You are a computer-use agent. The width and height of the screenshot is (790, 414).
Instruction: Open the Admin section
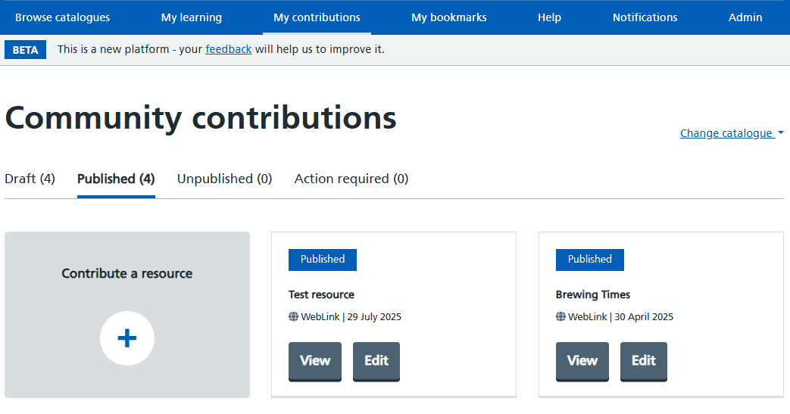pyautogui.click(x=745, y=17)
